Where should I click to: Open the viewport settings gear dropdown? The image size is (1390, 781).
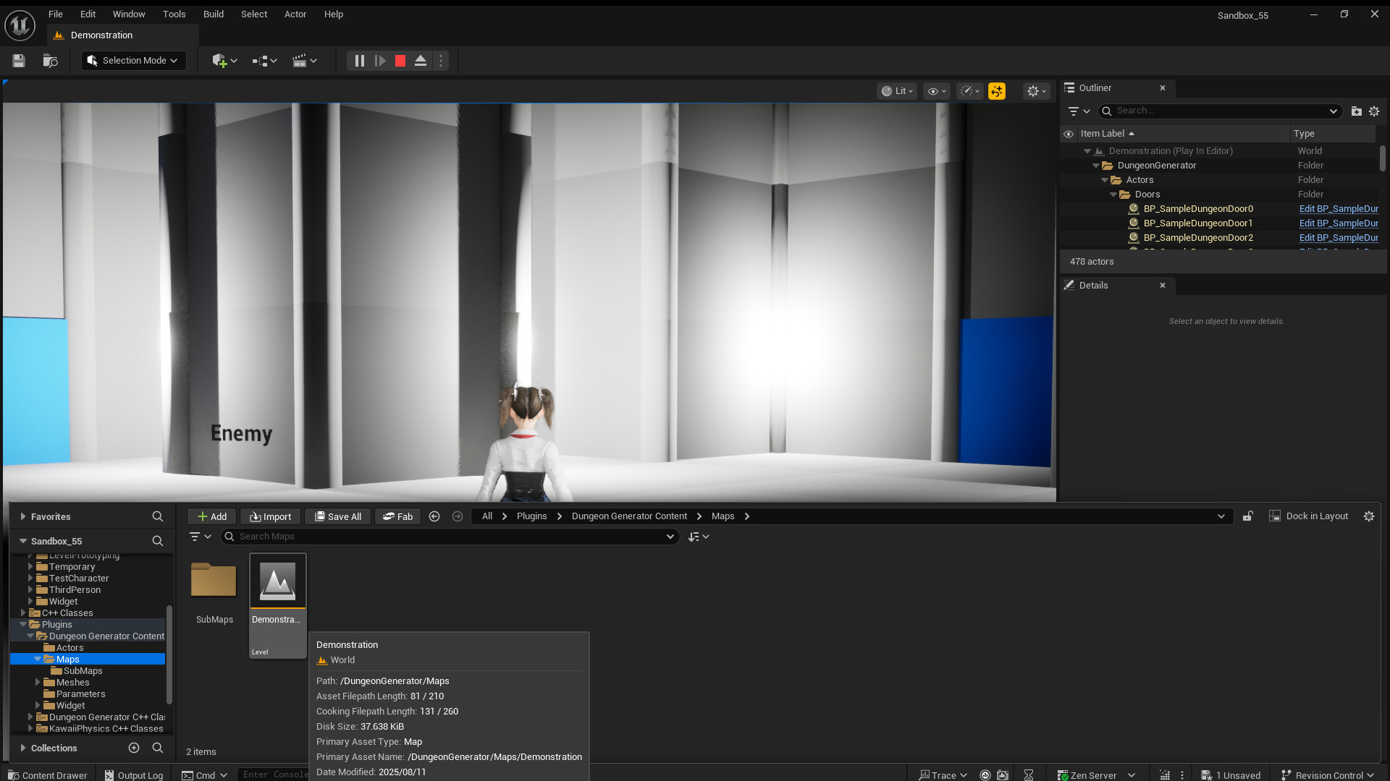click(1037, 91)
